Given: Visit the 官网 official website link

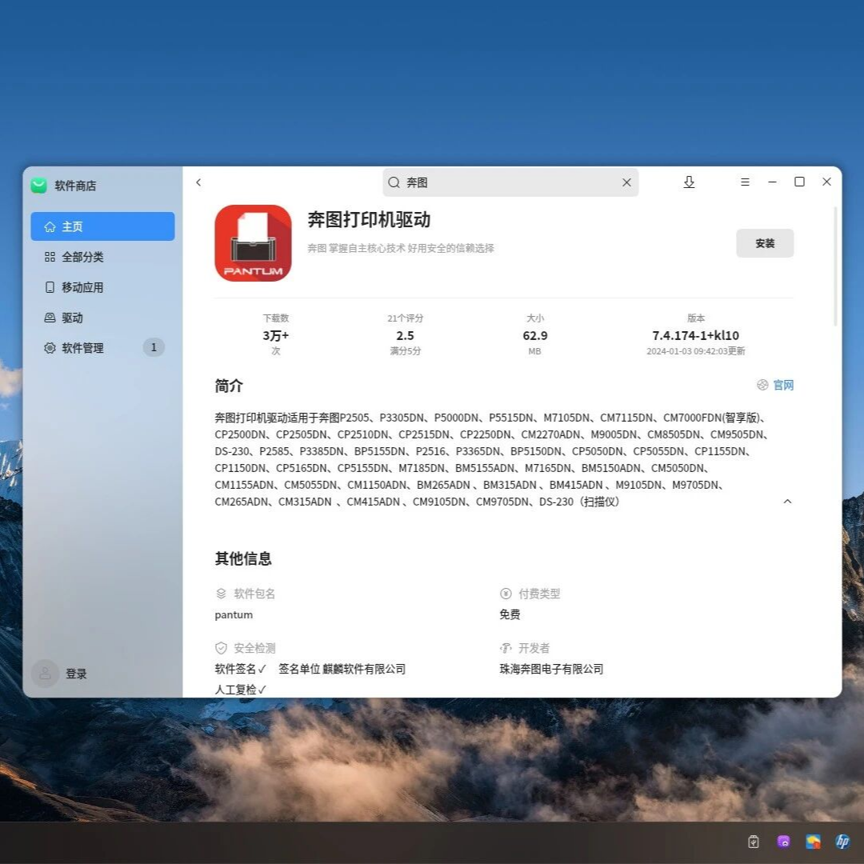Looking at the screenshot, I should [776, 386].
